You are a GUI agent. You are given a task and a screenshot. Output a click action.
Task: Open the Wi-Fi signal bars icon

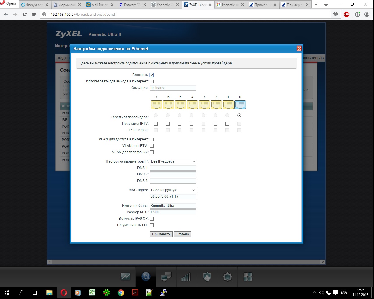[186, 277]
